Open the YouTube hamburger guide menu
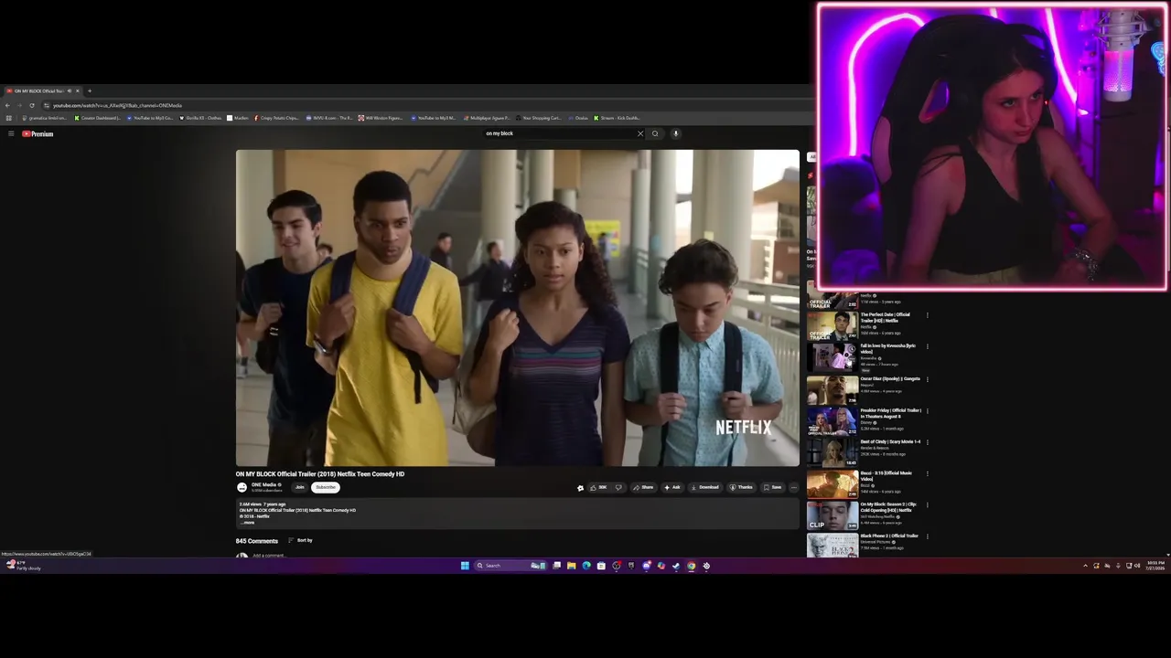Viewport: 1171px width, 658px height. (x=11, y=133)
